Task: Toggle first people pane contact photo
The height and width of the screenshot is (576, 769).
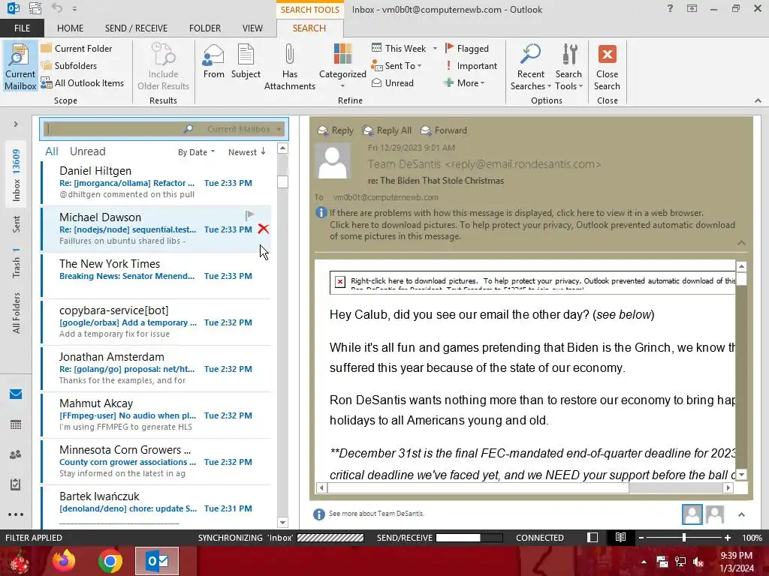Action: coord(692,514)
